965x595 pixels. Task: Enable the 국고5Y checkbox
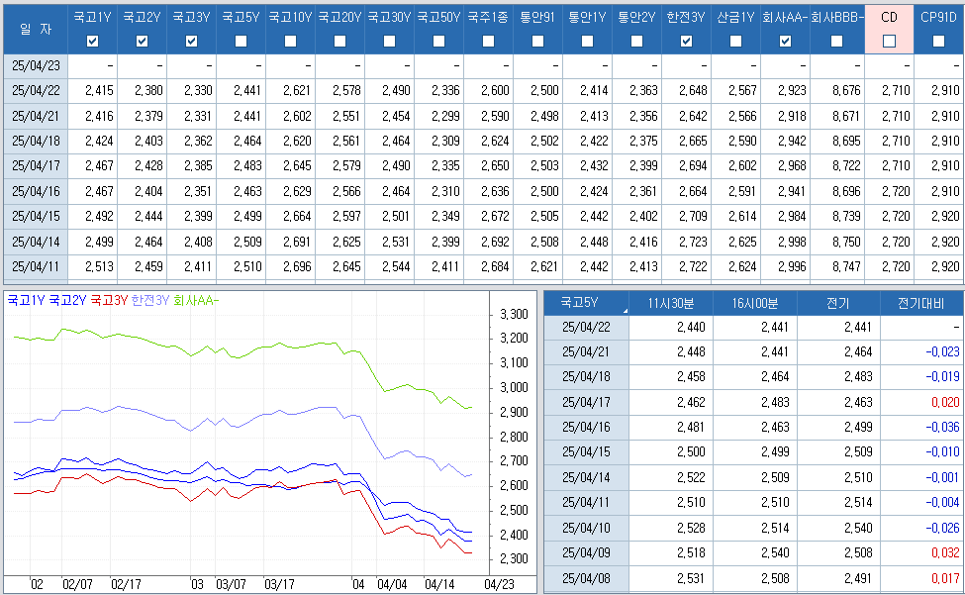(241, 41)
